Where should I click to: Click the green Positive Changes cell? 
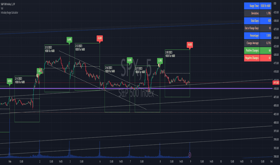[252, 50]
